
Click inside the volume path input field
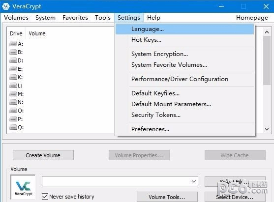click(116, 181)
